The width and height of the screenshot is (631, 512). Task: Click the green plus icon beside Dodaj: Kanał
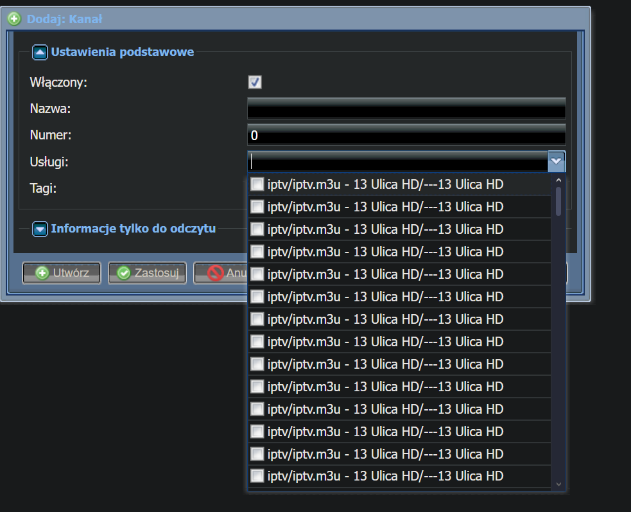[14, 19]
